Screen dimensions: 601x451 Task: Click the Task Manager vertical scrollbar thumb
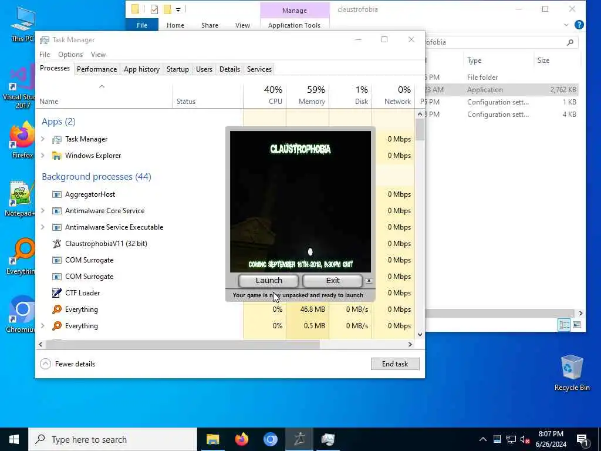(x=420, y=130)
